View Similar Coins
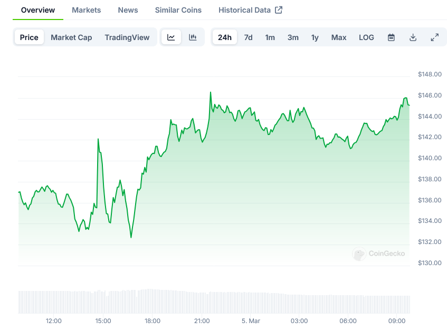The image size is (447, 331). (177, 9)
